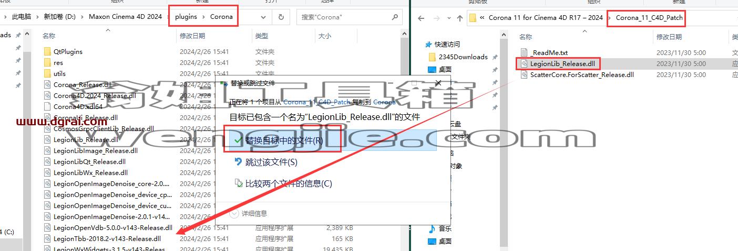Expand the « breadcrumb overflow in patch window

483,17
